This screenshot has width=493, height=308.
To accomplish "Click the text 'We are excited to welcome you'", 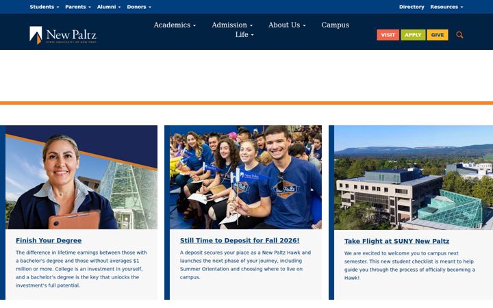I will pos(409,266).
